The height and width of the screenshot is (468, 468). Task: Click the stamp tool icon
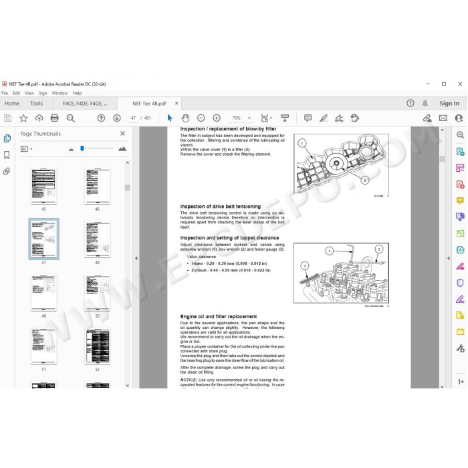click(355, 118)
